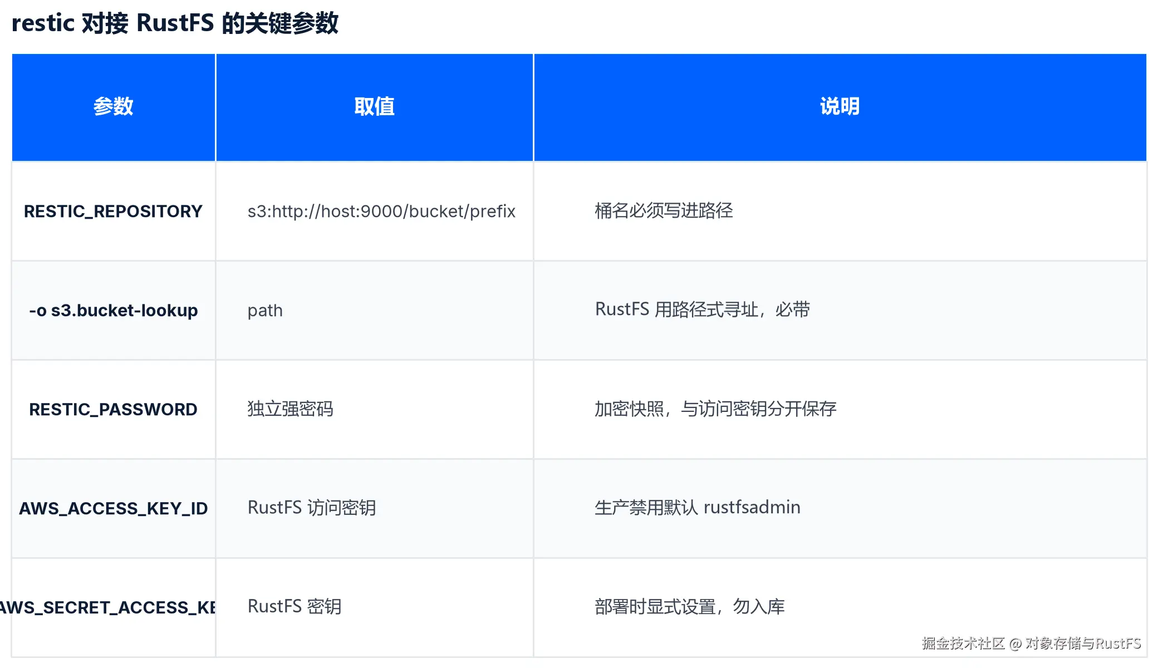1158x668 pixels.
Task: Click the description 桶名必须写进路径
Action: [x=664, y=211]
